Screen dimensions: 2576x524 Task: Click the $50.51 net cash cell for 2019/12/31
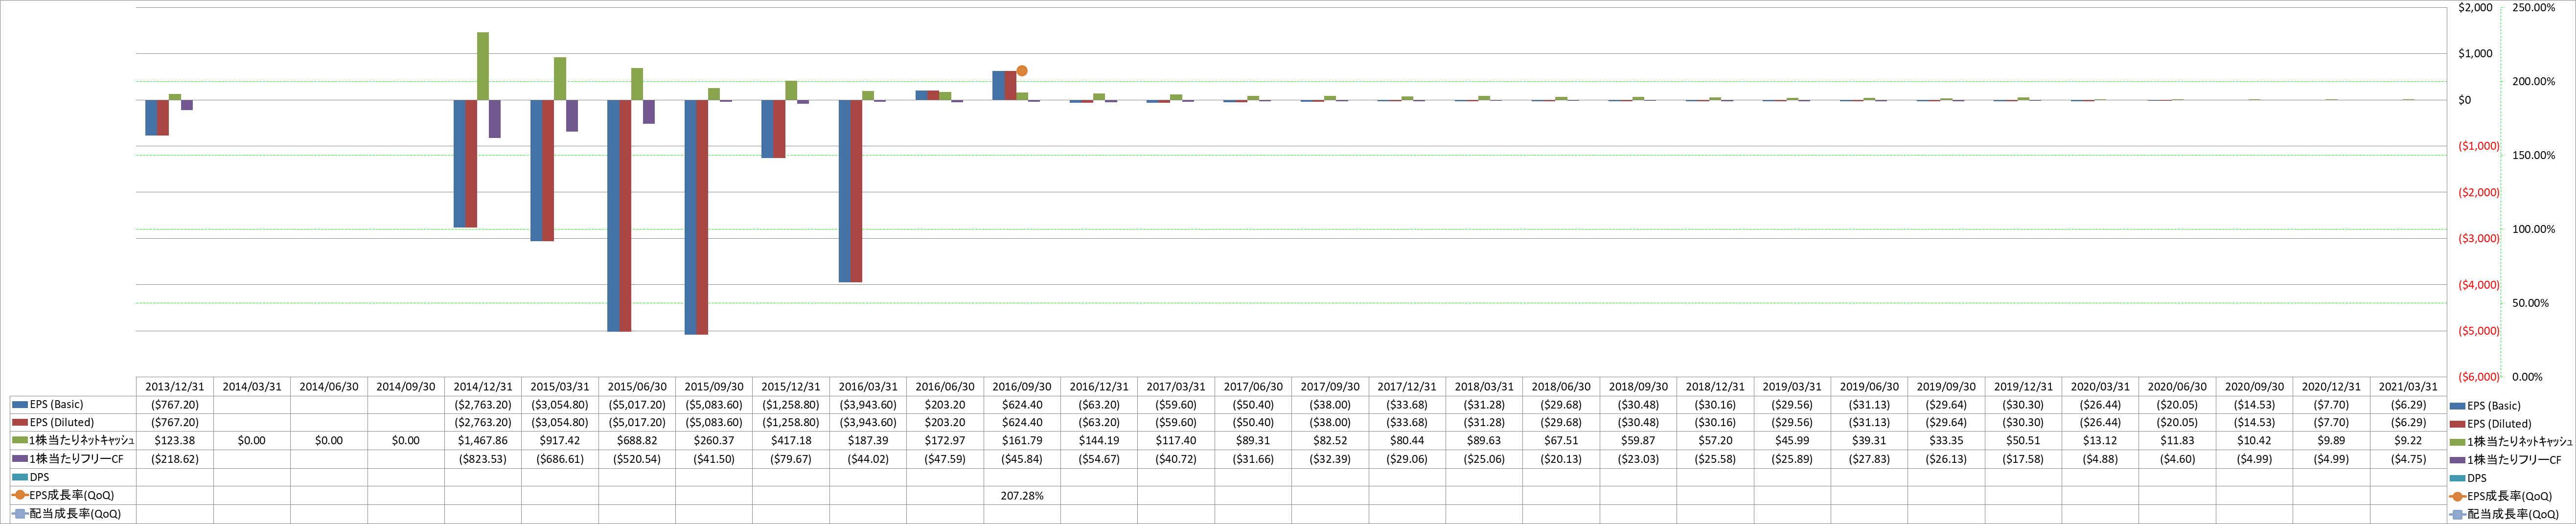(2023, 441)
